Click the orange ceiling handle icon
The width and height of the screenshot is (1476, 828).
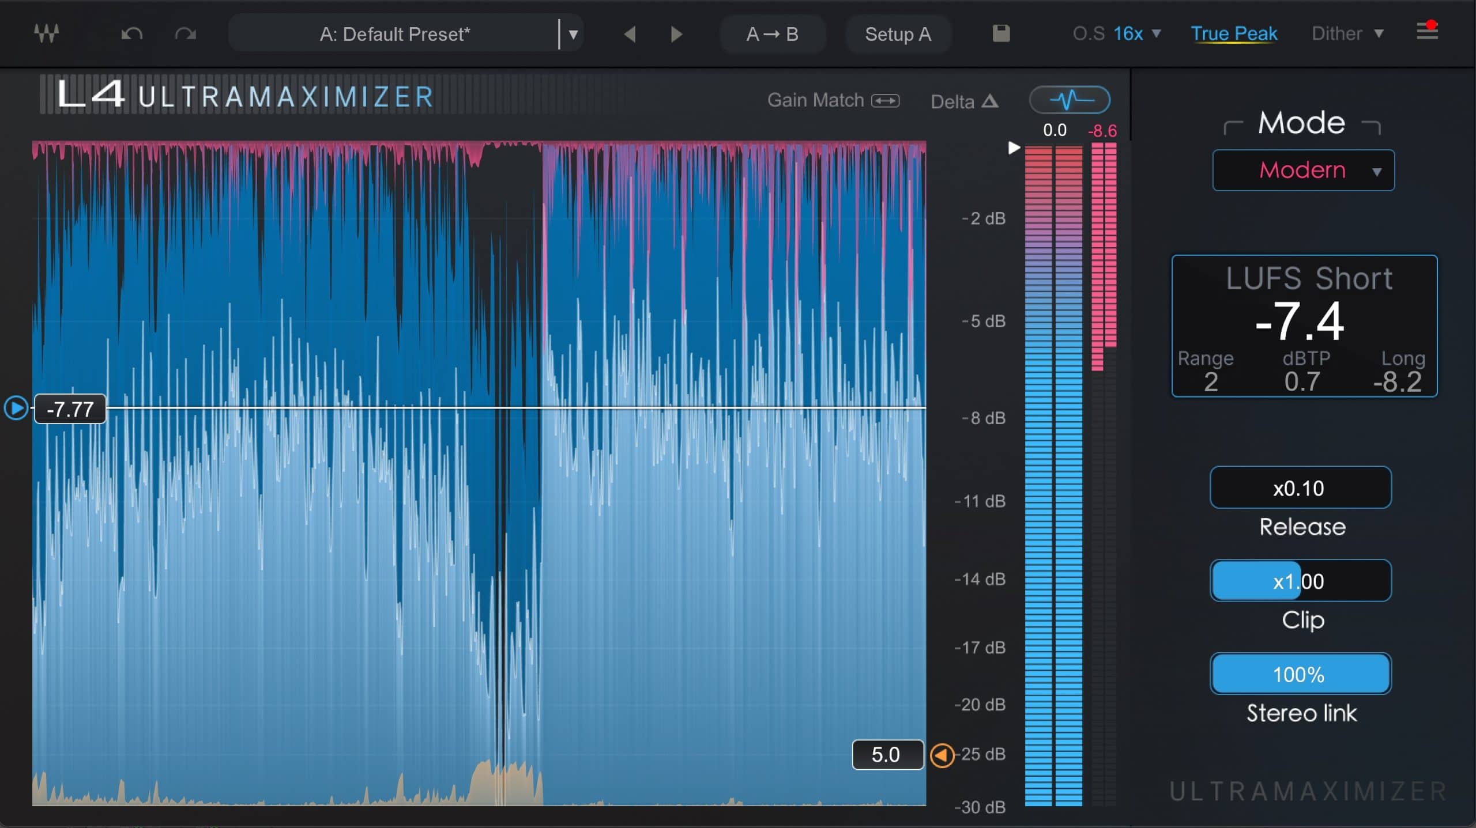point(943,755)
